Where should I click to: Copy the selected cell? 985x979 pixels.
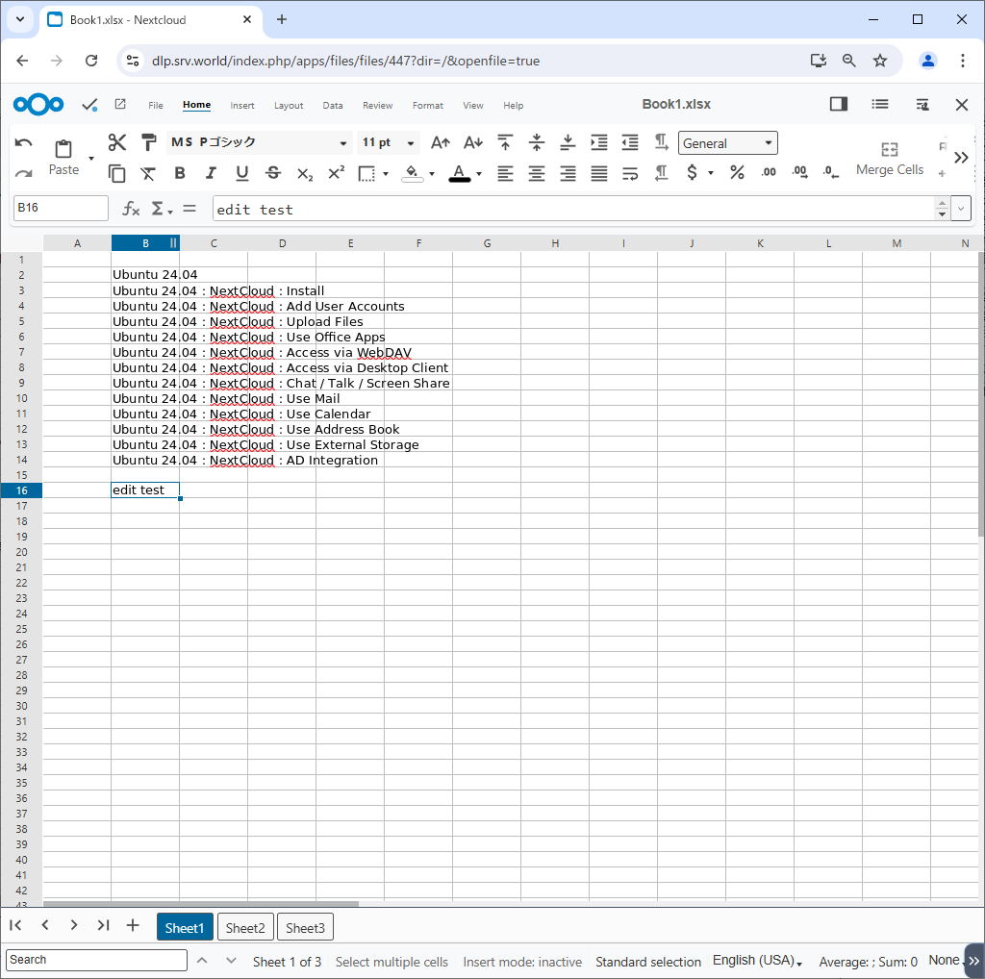(x=116, y=173)
